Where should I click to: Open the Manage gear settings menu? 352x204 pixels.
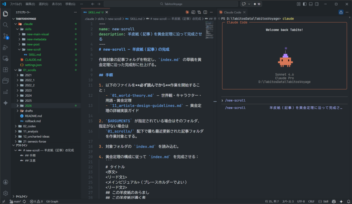[5, 193]
